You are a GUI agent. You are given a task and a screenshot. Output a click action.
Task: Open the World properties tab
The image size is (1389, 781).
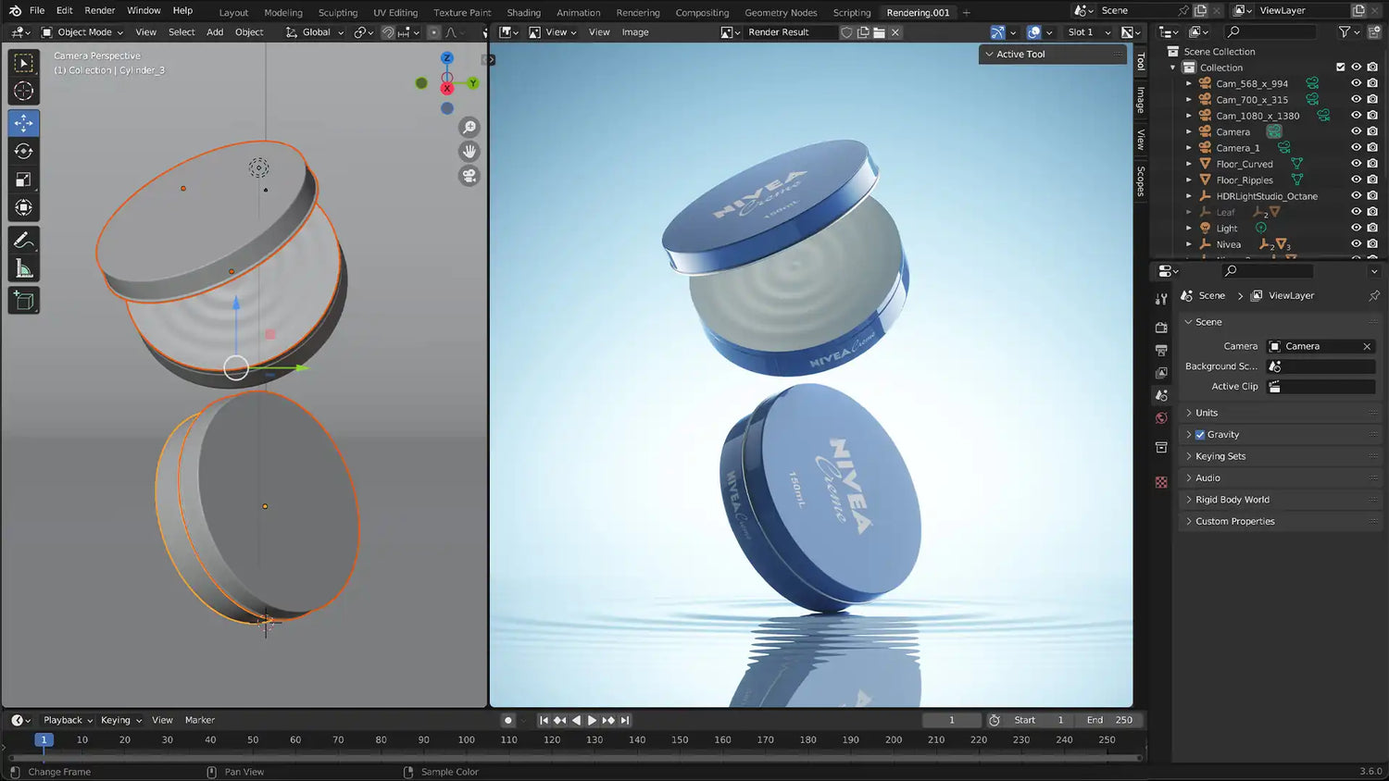click(x=1161, y=418)
